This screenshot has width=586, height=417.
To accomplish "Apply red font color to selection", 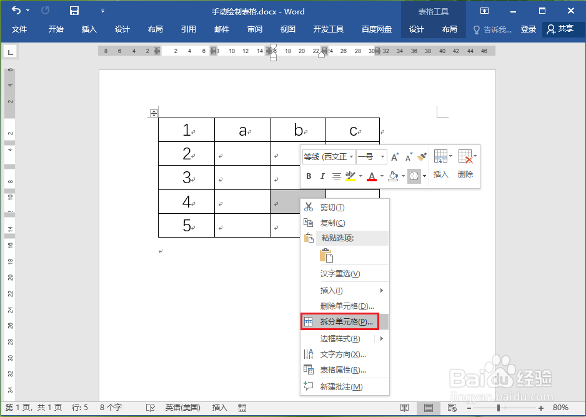I will click(x=372, y=176).
